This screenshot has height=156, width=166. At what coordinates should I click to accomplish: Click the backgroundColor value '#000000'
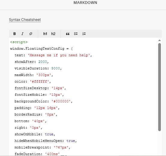click(x=61, y=101)
